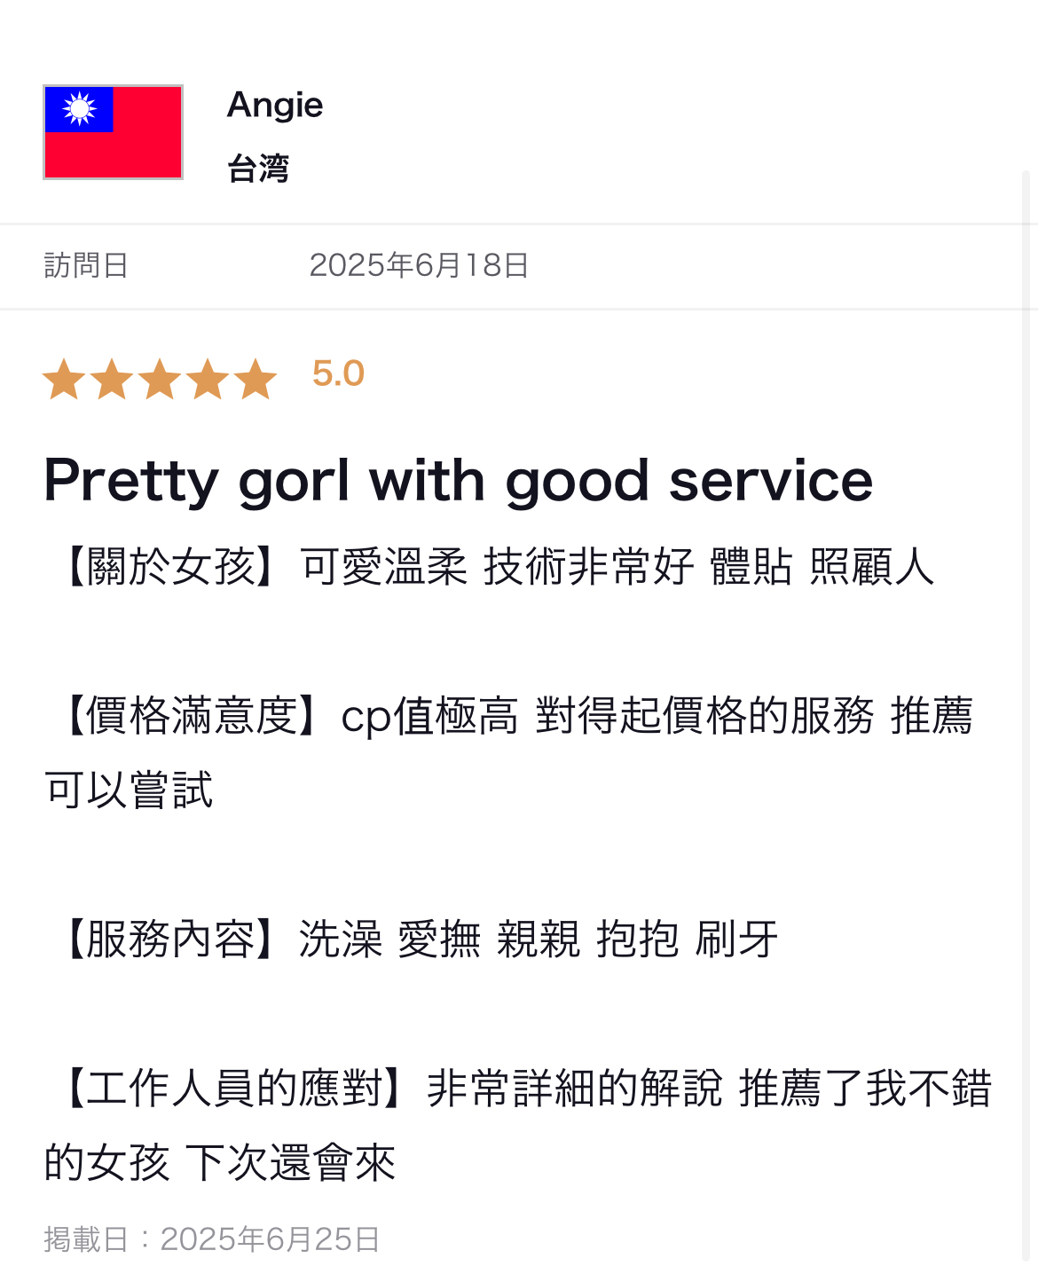
Task: Click the 5.0 rating score
Action: [338, 374]
